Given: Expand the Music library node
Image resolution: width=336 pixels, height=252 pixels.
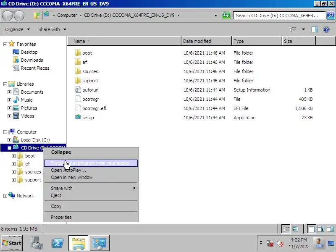Looking at the screenshot, I should (9, 100).
